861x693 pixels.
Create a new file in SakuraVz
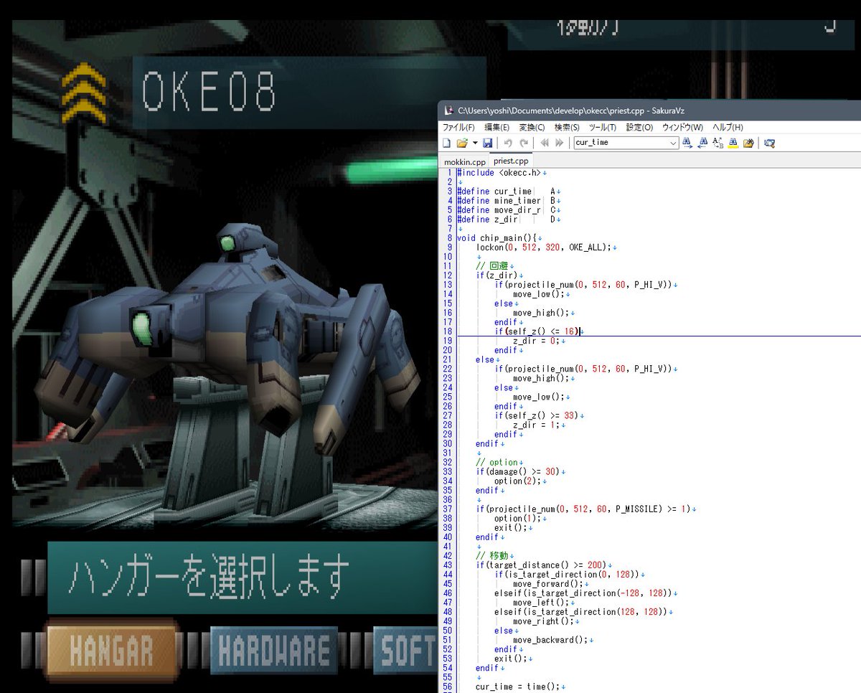point(446,143)
